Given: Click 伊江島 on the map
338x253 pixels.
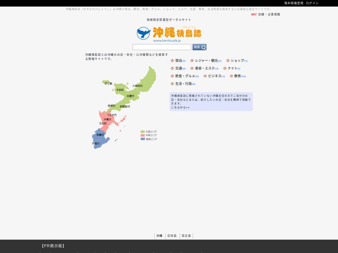Looking at the screenshot, I should click(108, 84).
